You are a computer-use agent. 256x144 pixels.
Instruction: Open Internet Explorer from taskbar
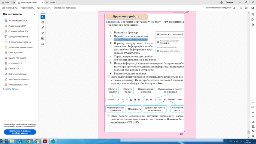[x=20, y=141]
